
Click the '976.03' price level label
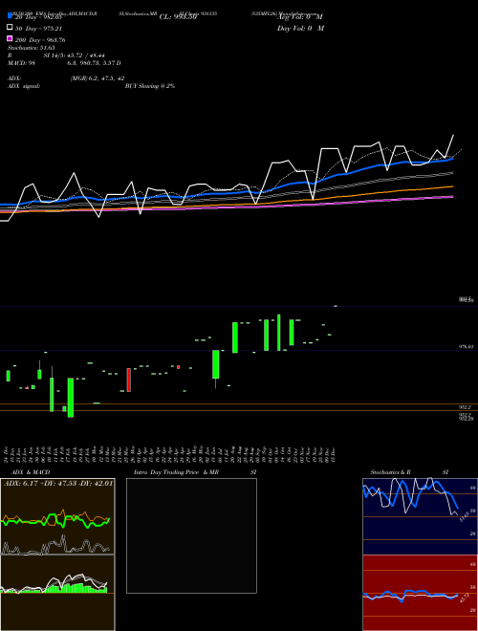467,346
